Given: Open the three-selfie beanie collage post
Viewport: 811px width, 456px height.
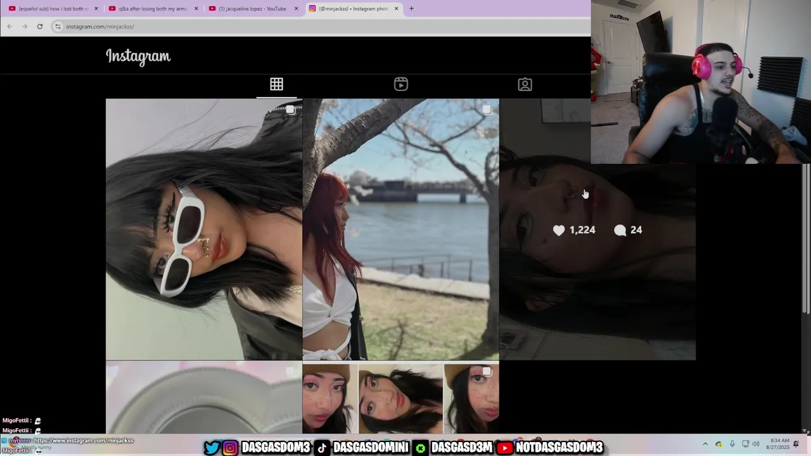Looking at the screenshot, I should (x=400, y=398).
